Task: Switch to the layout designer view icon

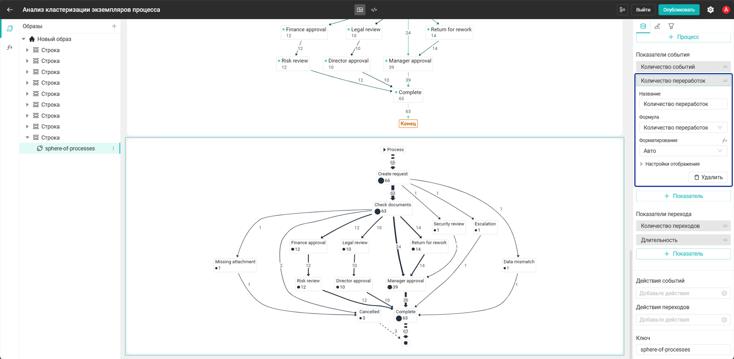Action: pos(360,10)
